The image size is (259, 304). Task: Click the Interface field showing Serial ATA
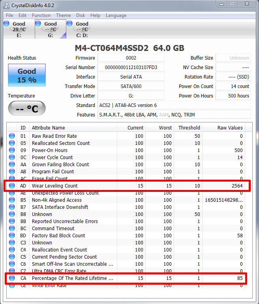click(x=131, y=77)
